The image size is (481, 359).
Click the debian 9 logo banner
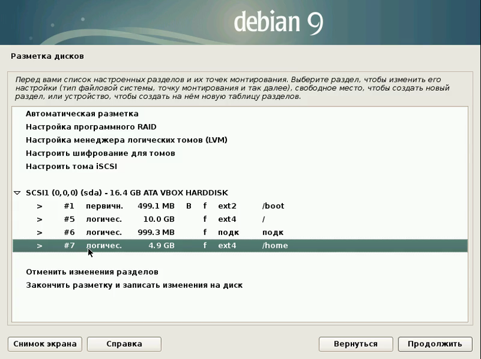point(278,22)
